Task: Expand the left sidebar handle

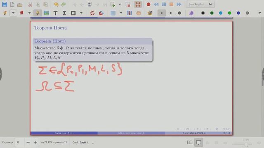Action: (1, 74)
